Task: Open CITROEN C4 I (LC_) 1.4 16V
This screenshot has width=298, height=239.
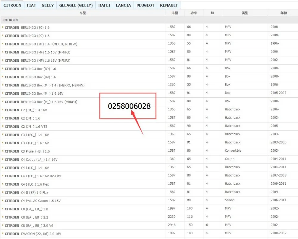Action: (x=27, y=168)
